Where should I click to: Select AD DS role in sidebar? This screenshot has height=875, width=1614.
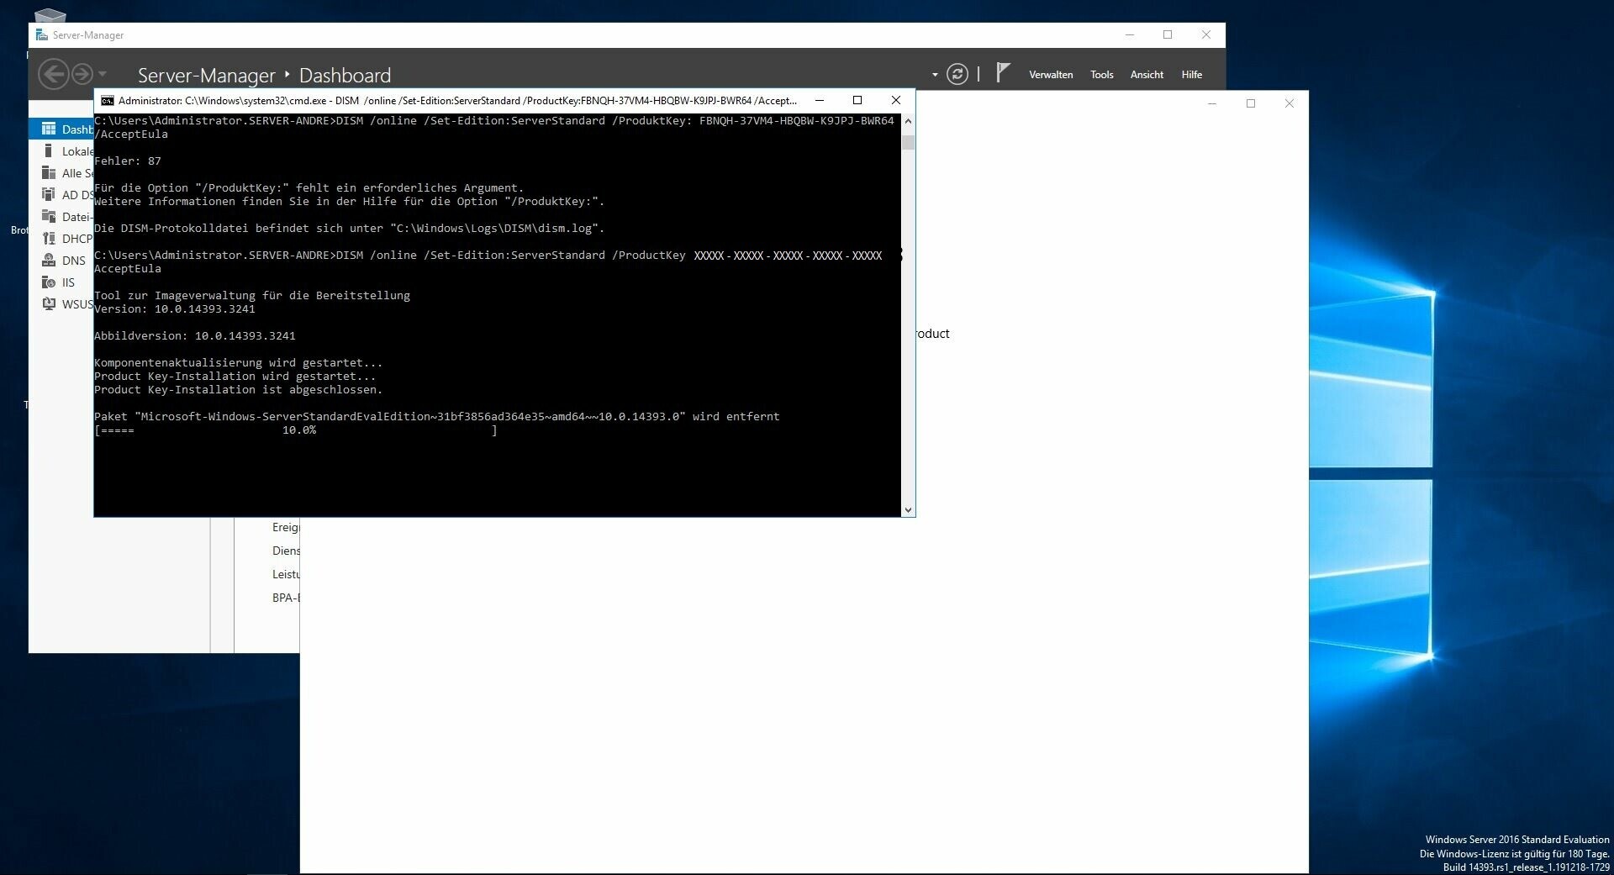[x=61, y=195]
